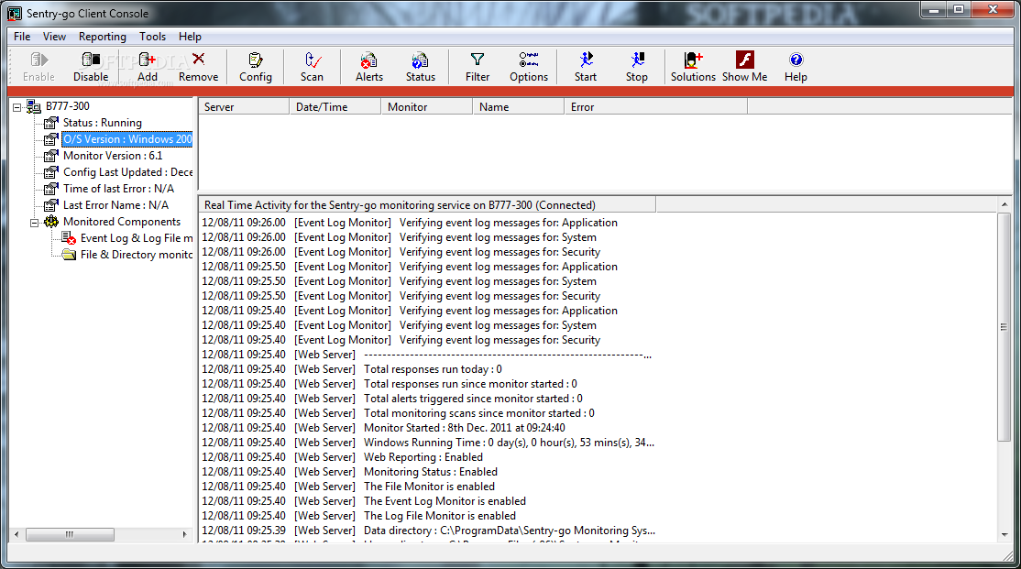The image size is (1021, 569).
Task: Open the Options tool
Action: 529,60
